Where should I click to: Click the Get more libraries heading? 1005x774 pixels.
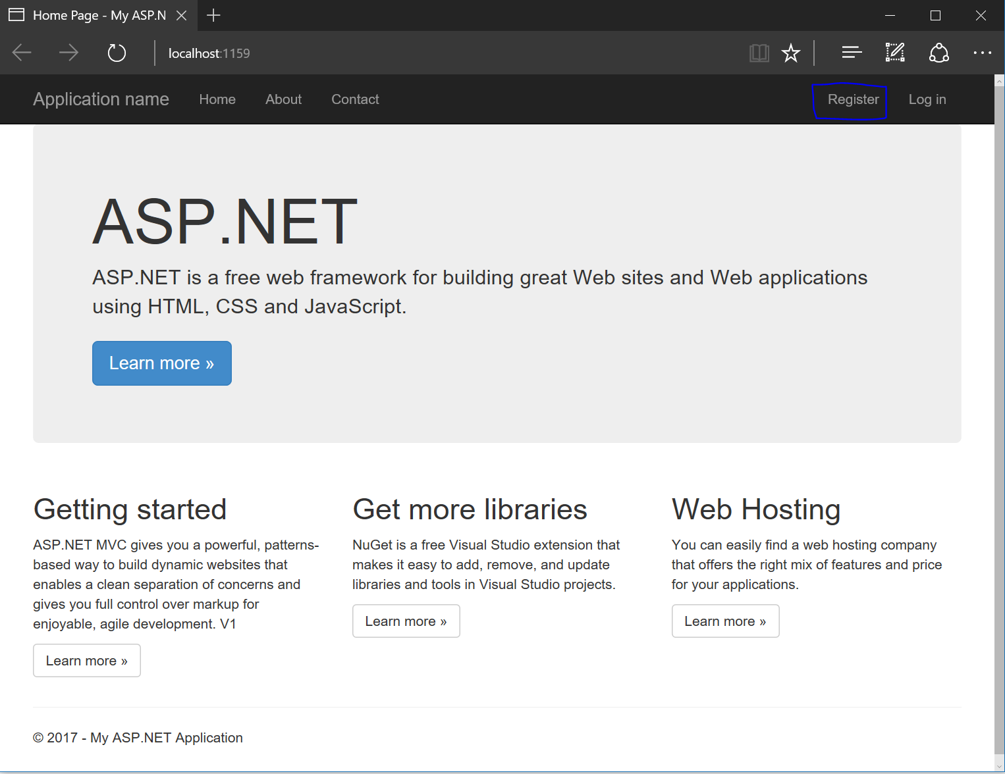470,510
